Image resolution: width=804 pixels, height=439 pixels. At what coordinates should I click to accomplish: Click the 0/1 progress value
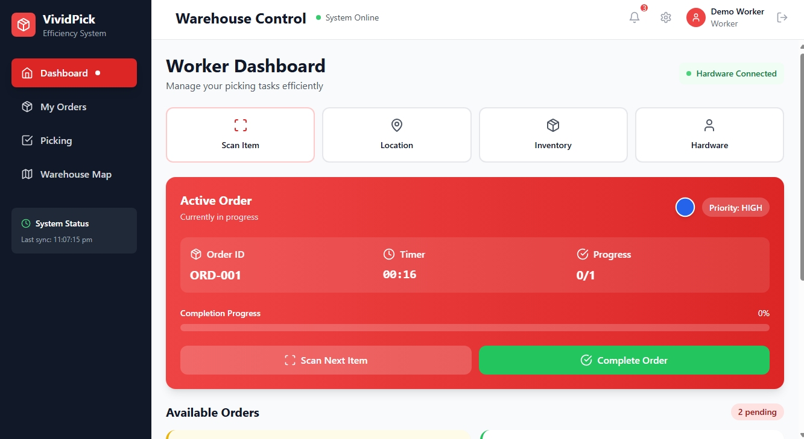[x=586, y=275]
